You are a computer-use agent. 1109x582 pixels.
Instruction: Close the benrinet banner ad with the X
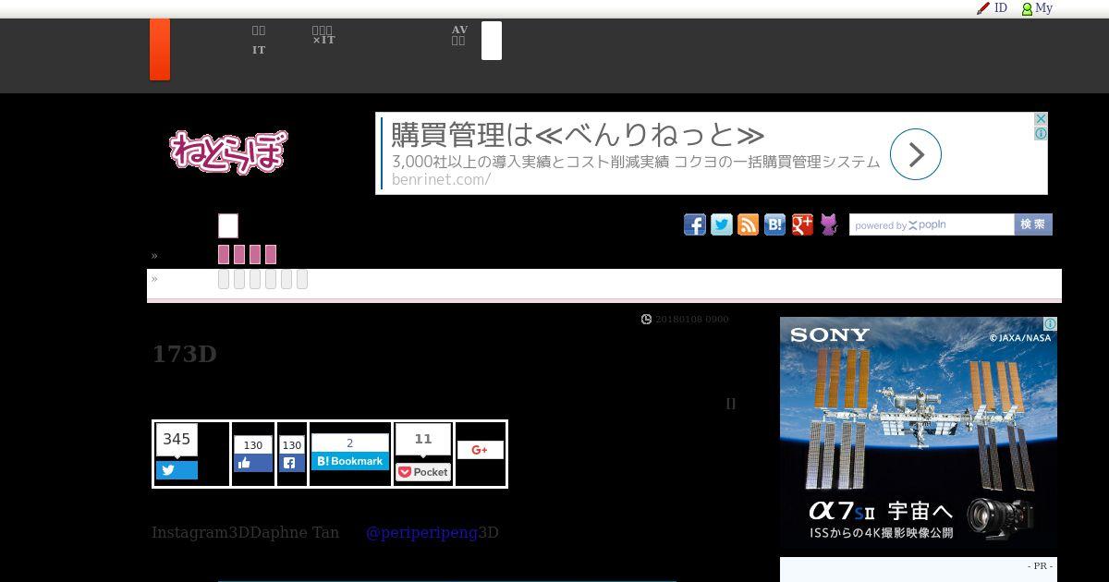coord(1041,119)
